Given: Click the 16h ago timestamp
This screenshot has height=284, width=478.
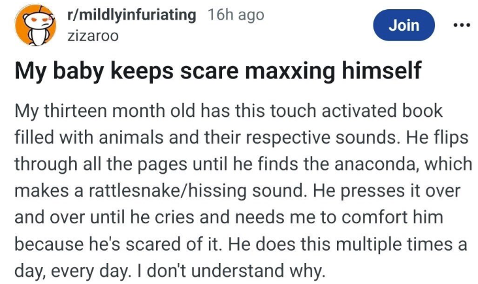Looking at the screenshot, I should [x=236, y=16].
